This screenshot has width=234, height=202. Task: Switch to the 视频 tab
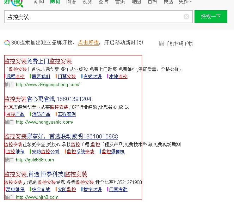[87, 2]
